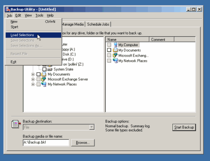Image resolution: width=210 pixels, height=161 pixels.
Task: Close the Backup Utility window
Action: coord(200,9)
